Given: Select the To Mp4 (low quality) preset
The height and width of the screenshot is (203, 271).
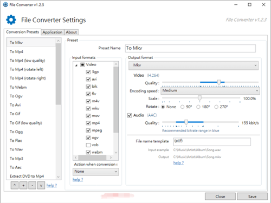Looking at the screenshot, I should [x=31, y=61].
